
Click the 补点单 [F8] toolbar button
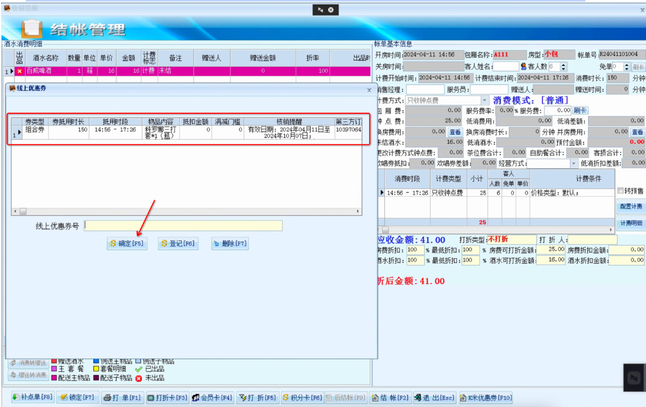33,398
